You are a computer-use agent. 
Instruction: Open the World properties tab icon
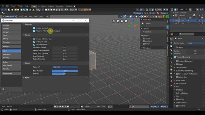(x=171, y=54)
